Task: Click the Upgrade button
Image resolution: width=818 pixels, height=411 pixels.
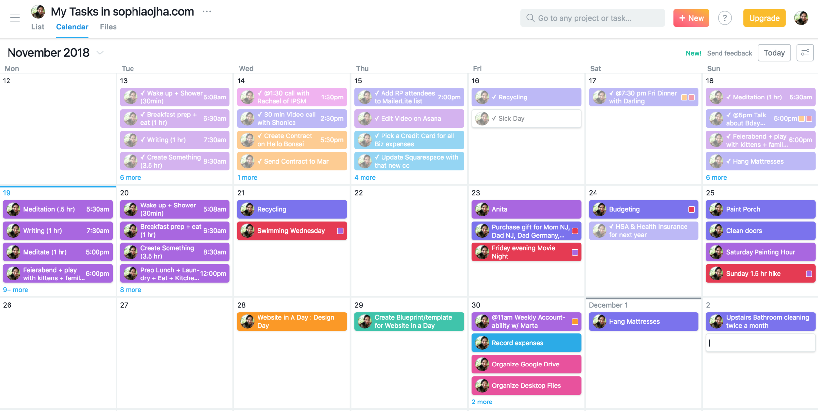Action: coord(764,18)
